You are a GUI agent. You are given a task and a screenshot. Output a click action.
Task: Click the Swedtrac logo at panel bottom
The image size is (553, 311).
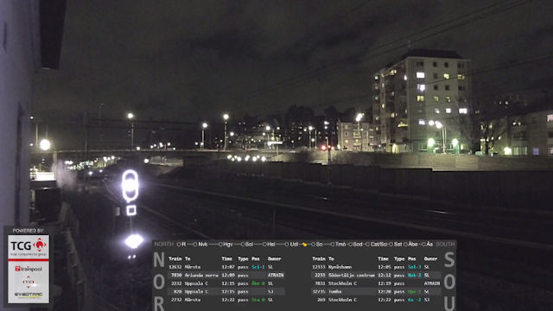[x=29, y=295]
